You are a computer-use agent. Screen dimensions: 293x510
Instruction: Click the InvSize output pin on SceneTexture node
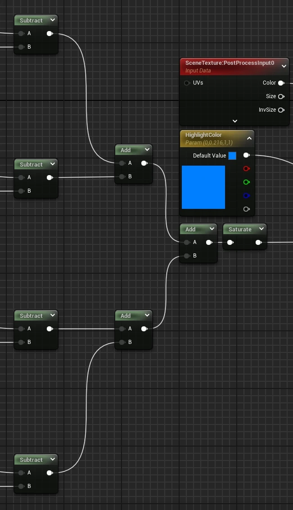click(x=281, y=110)
